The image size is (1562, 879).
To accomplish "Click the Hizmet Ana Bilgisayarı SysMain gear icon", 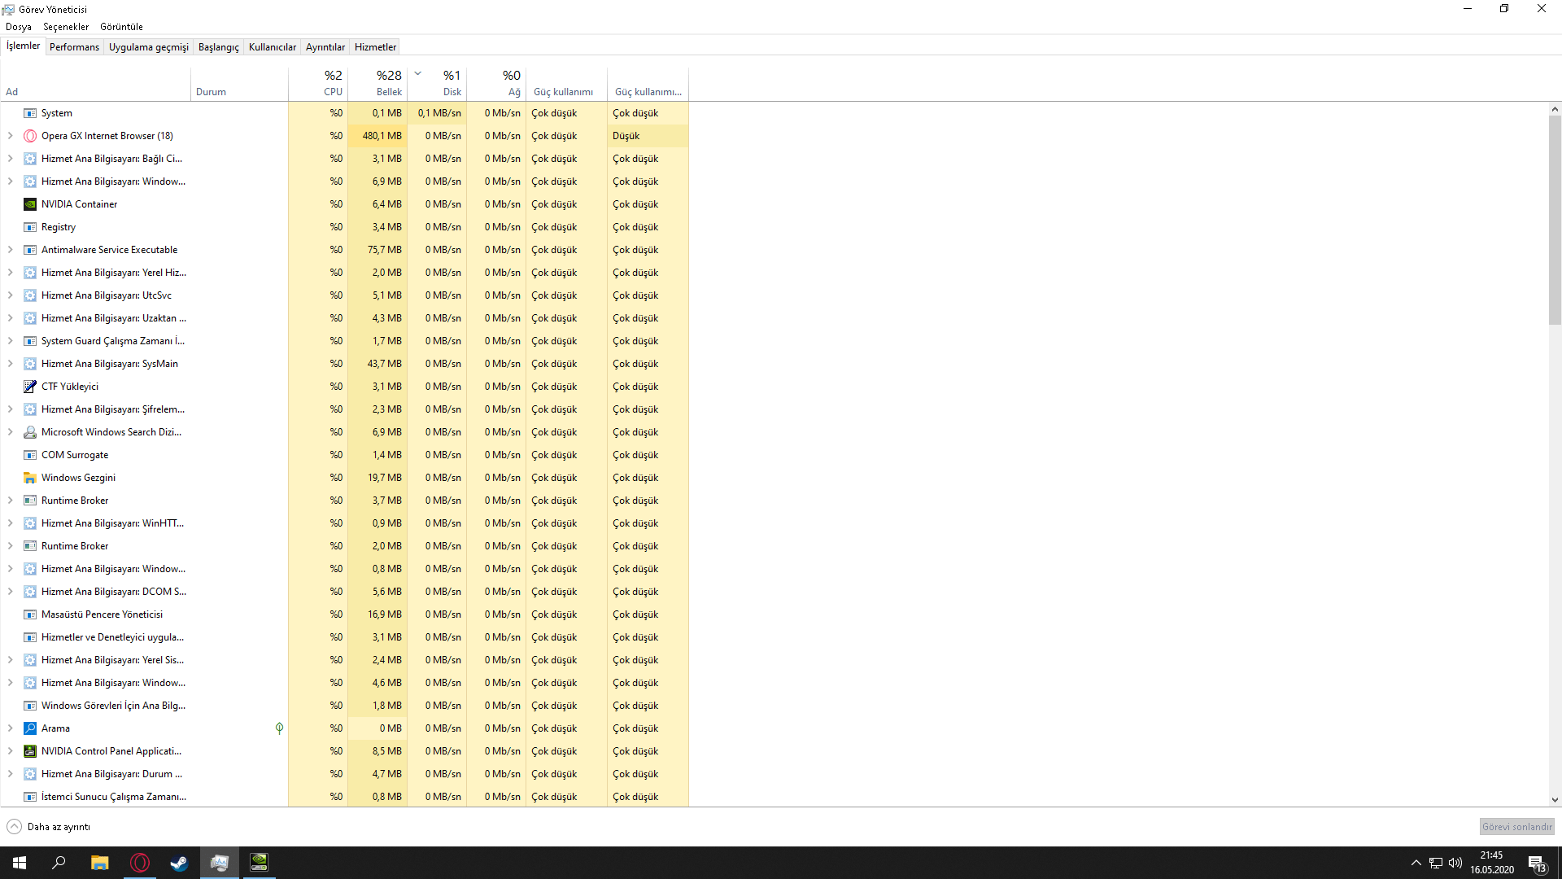I will tap(30, 364).
